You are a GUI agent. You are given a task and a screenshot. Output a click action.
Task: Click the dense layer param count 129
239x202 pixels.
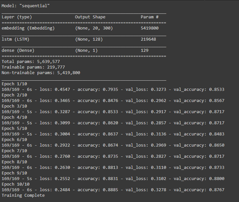tap(144, 51)
